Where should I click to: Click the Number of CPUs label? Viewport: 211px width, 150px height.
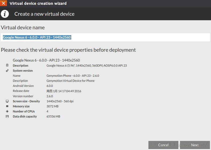(x=24, y=111)
